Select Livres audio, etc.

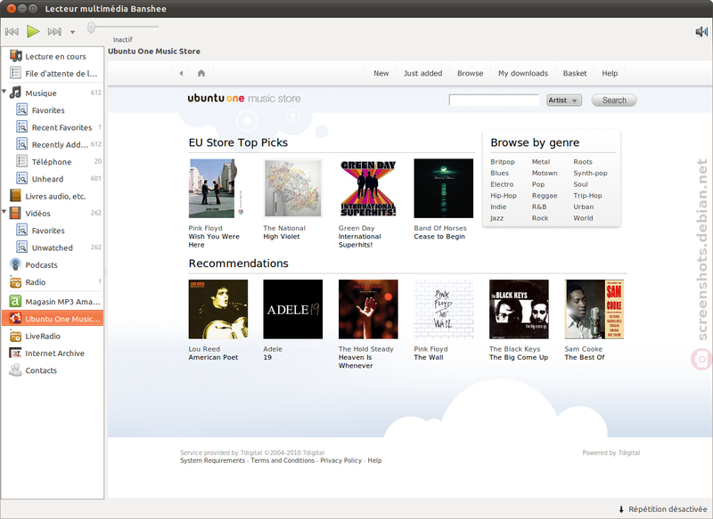pos(53,196)
